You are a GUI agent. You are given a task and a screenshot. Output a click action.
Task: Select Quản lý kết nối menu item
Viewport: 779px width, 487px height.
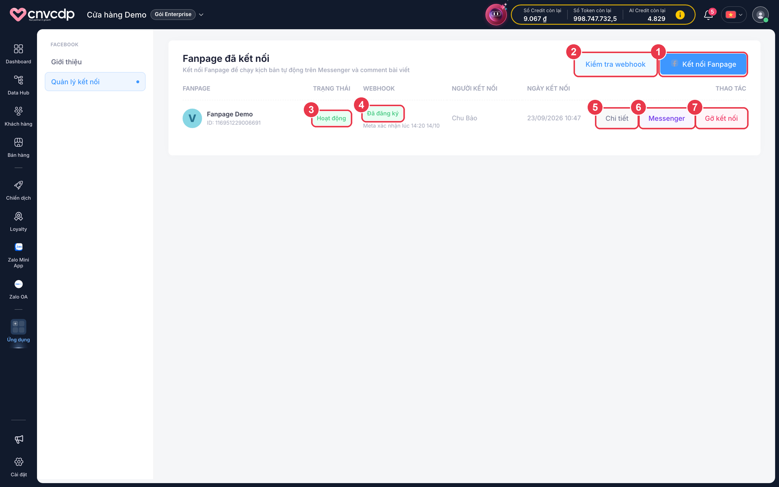tap(95, 82)
